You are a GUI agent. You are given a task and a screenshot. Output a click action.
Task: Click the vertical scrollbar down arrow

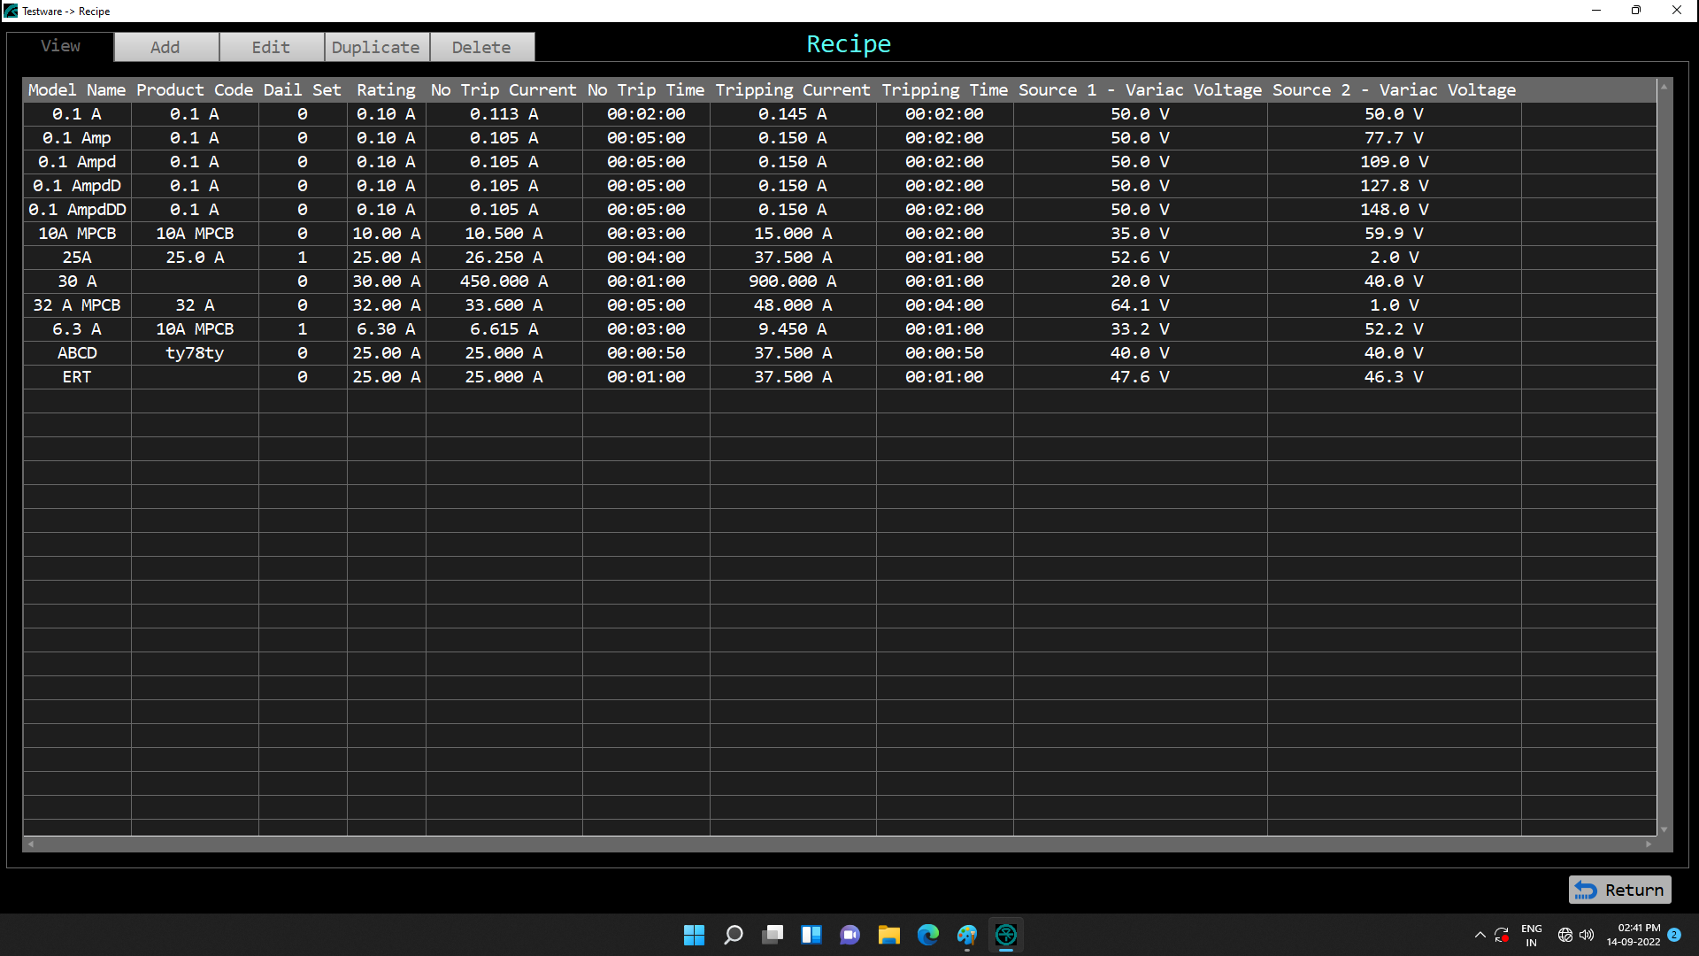pyautogui.click(x=1664, y=829)
